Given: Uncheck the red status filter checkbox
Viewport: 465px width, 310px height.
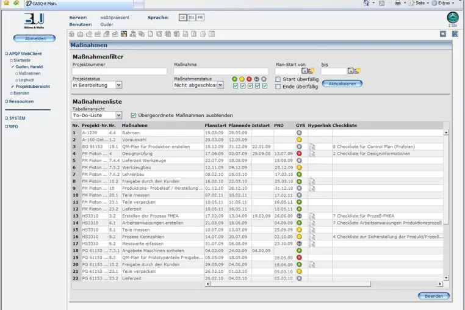Looking at the screenshot, I should tap(250, 86).
